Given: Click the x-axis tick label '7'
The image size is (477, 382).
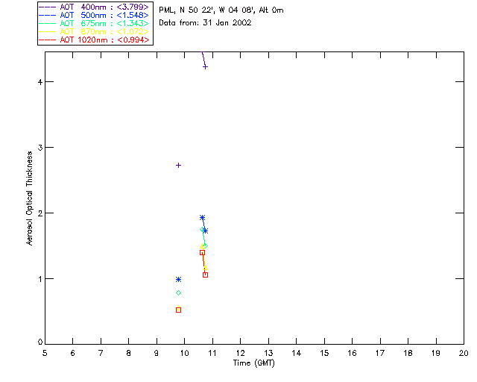Looking at the screenshot, I should (x=101, y=353).
